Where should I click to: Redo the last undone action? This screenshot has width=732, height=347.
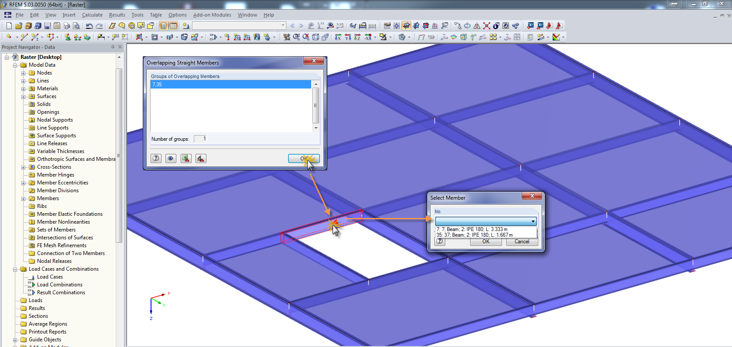click(x=99, y=26)
